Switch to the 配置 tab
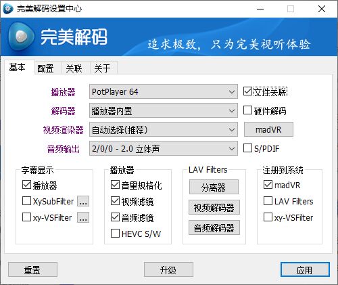Image resolution: width=338 pixels, height=285 pixels. (45, 68)
